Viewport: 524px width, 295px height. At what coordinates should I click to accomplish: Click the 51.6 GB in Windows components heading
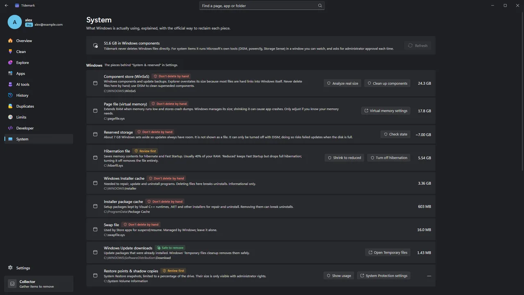(132, 43)
